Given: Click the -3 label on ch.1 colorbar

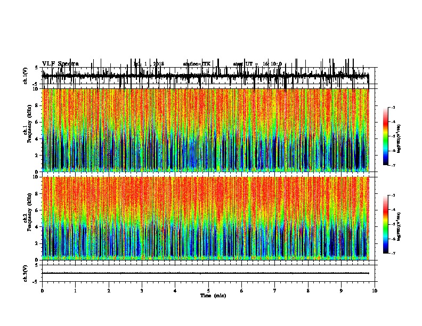Looking at the screenshot, I should click(393, 107).
